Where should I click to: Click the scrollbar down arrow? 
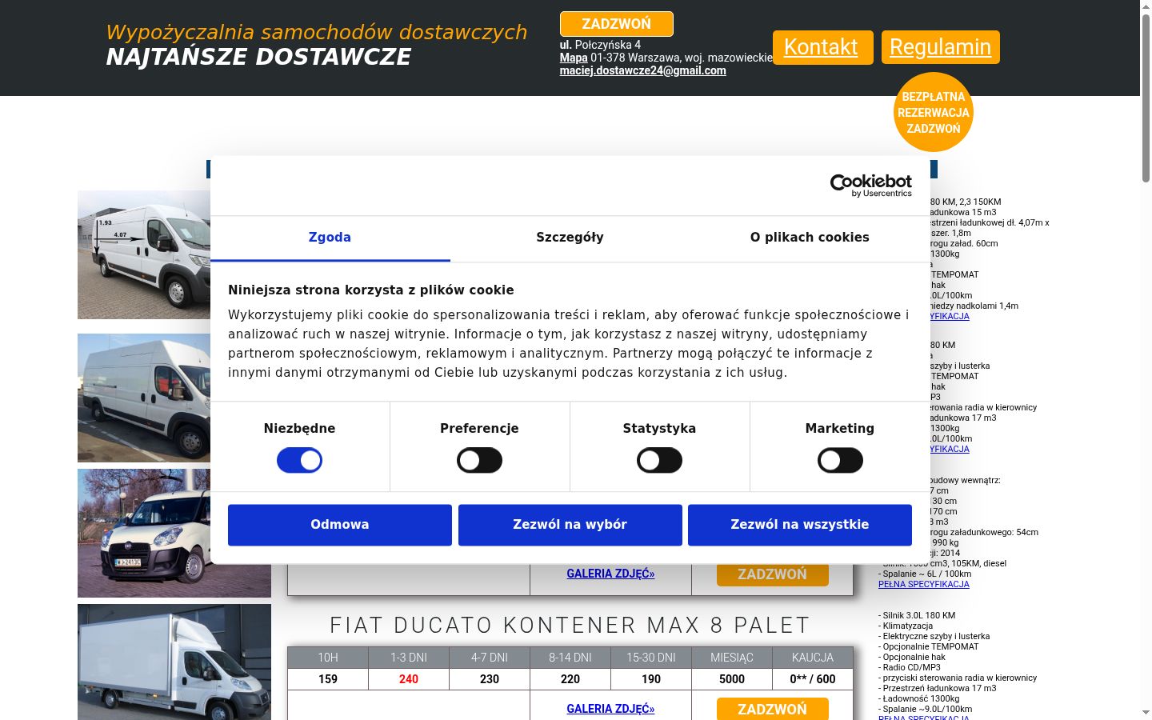[1146, 713]
